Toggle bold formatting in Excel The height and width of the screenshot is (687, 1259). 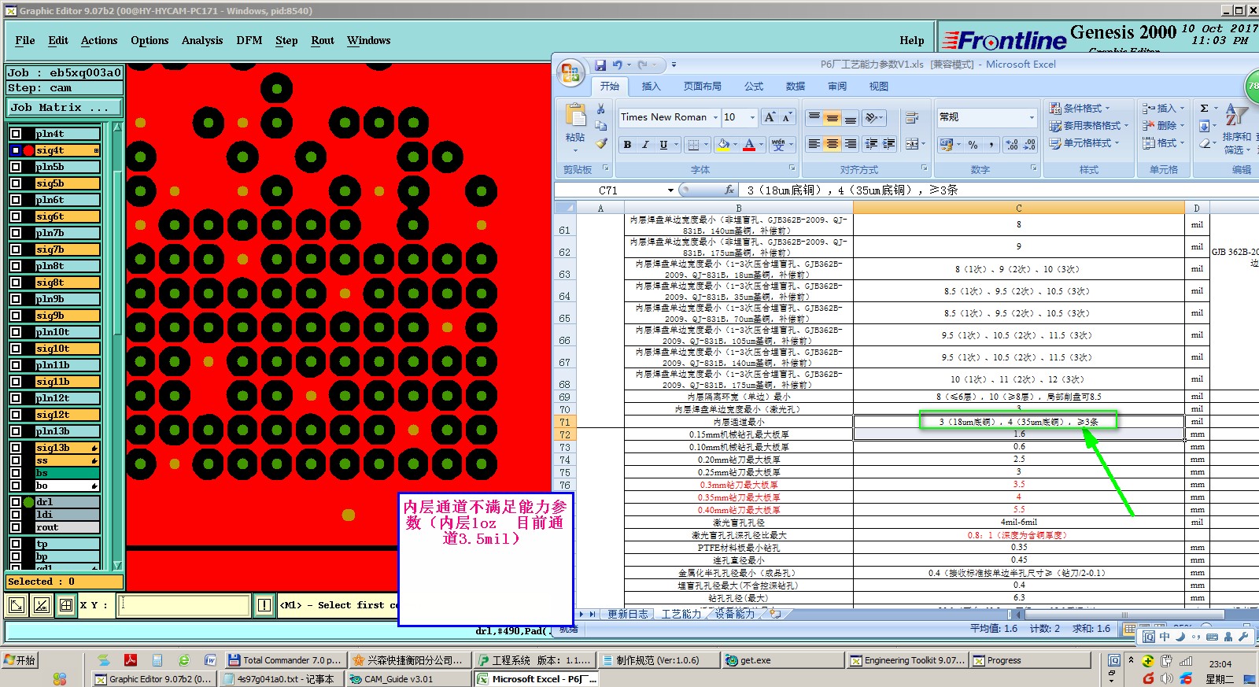[627, 145]
